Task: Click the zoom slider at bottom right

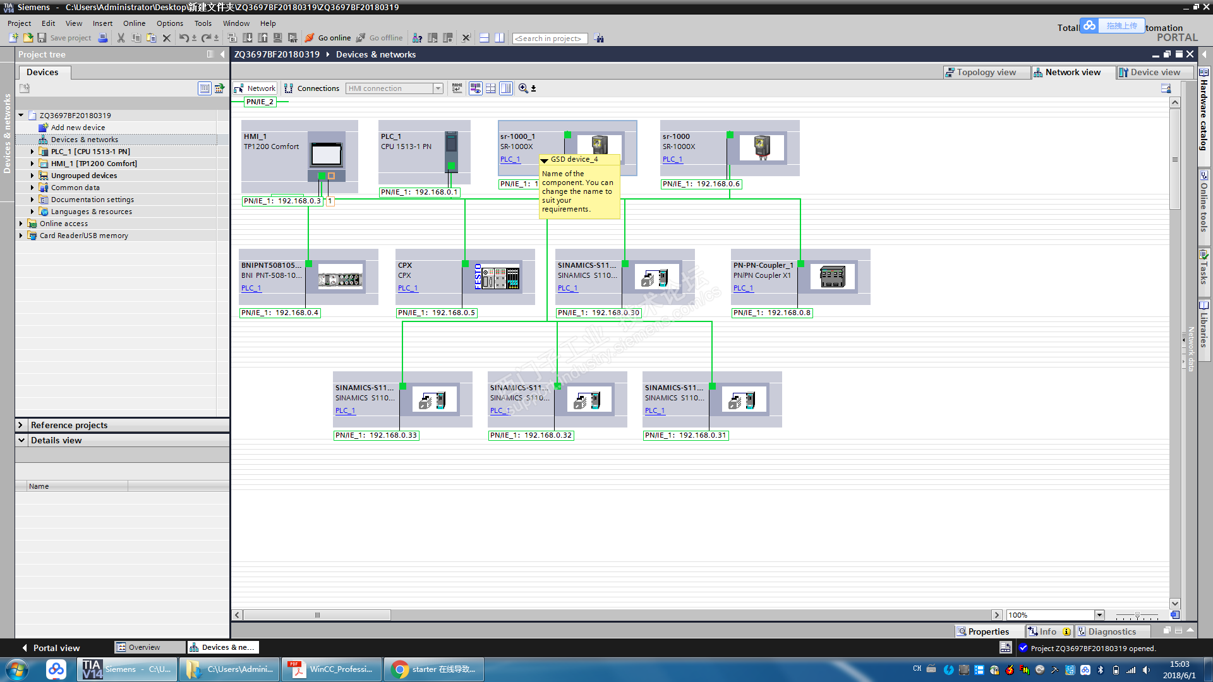Action: pos(1137,615)
